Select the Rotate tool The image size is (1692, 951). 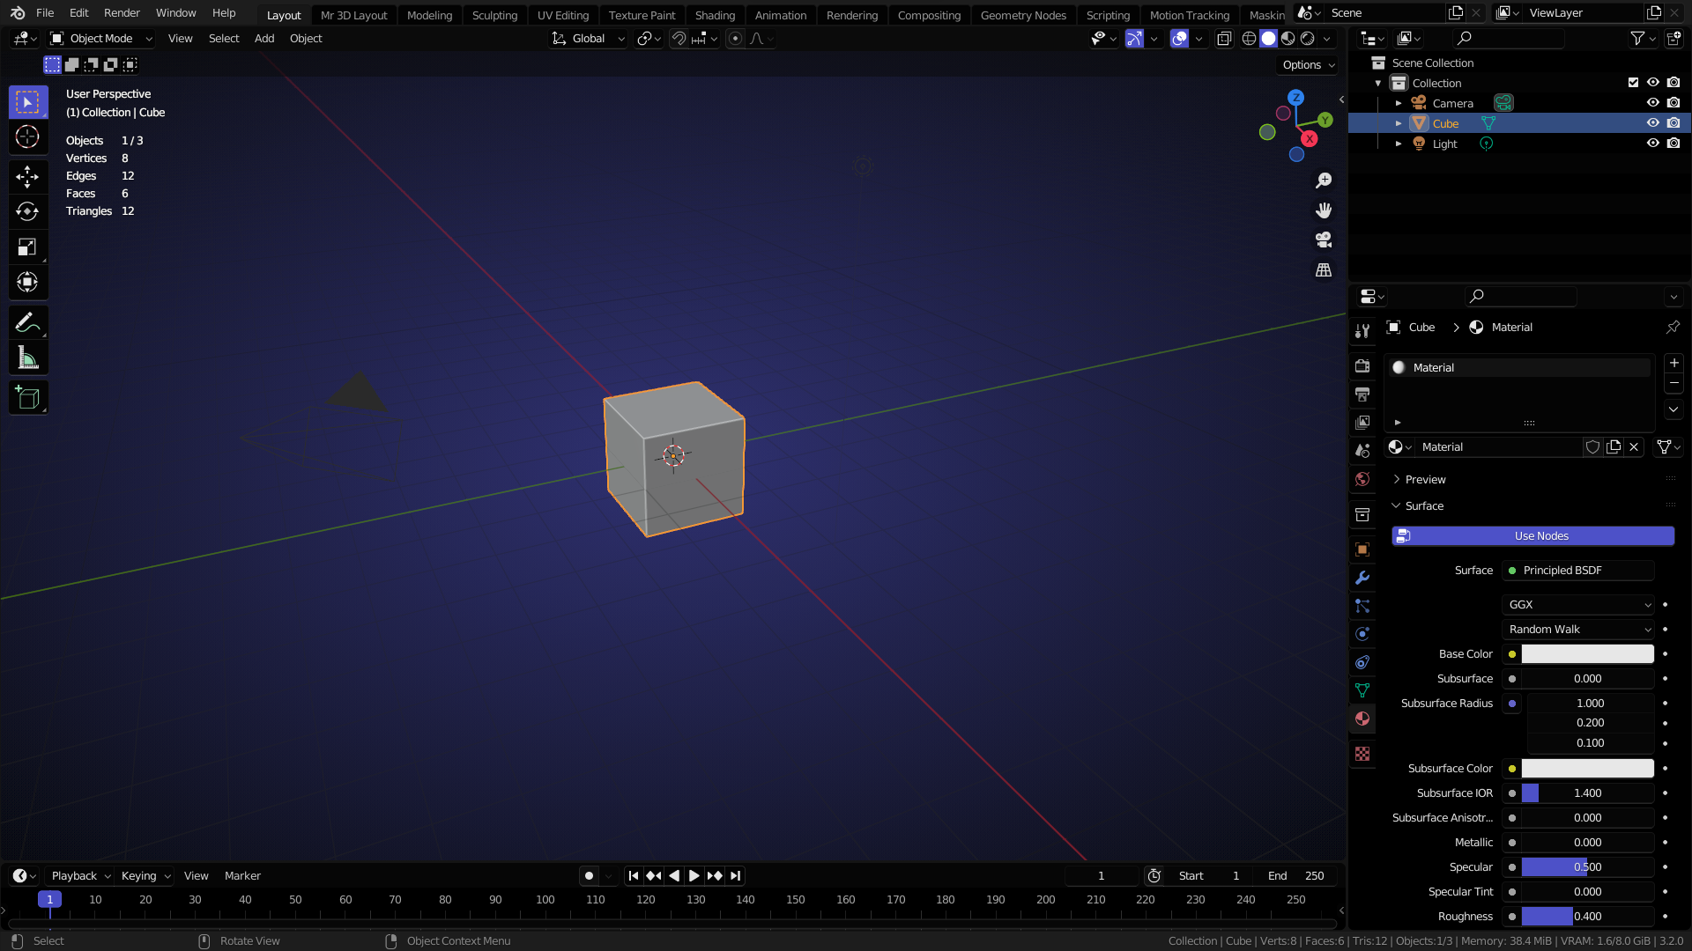[27, 211]
